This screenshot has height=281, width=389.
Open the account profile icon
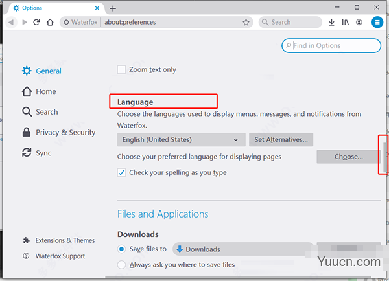[359, 22]
